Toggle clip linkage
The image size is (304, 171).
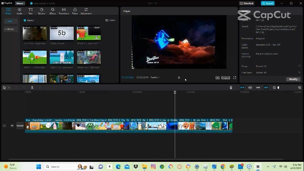click(x=258, y=88)
